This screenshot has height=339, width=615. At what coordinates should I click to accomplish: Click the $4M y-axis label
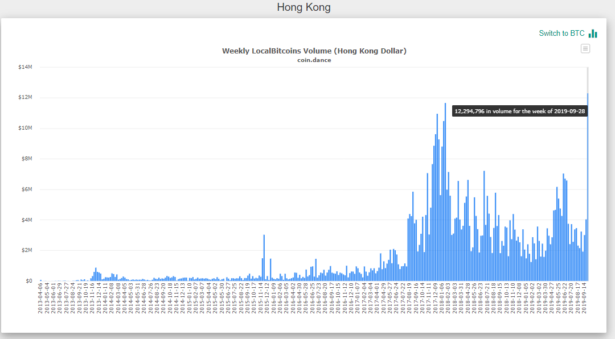tap(26, 220)
